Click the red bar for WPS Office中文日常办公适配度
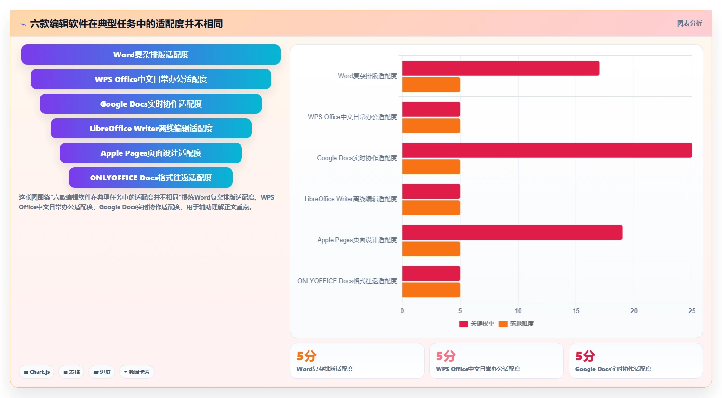 point(431,109)
